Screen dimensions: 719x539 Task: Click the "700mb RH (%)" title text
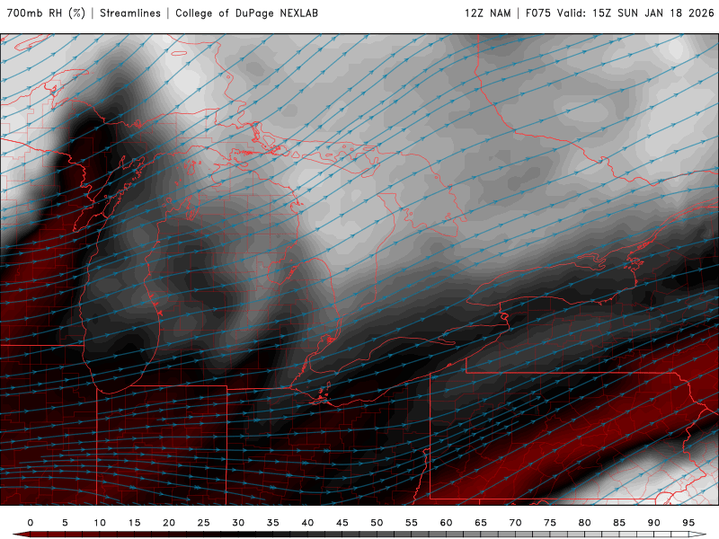[x=46, y=13]
